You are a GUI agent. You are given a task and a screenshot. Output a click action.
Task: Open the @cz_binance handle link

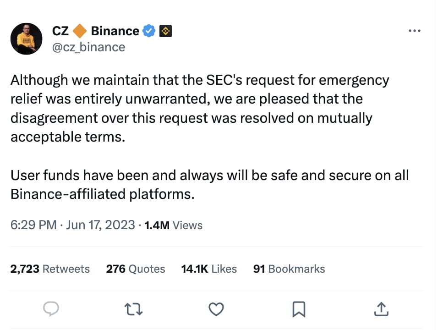(89, 47)
